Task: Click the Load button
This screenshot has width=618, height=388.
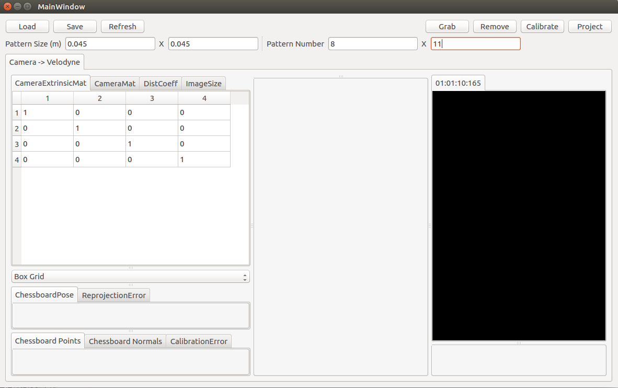Action: click(x=27, y=26)
